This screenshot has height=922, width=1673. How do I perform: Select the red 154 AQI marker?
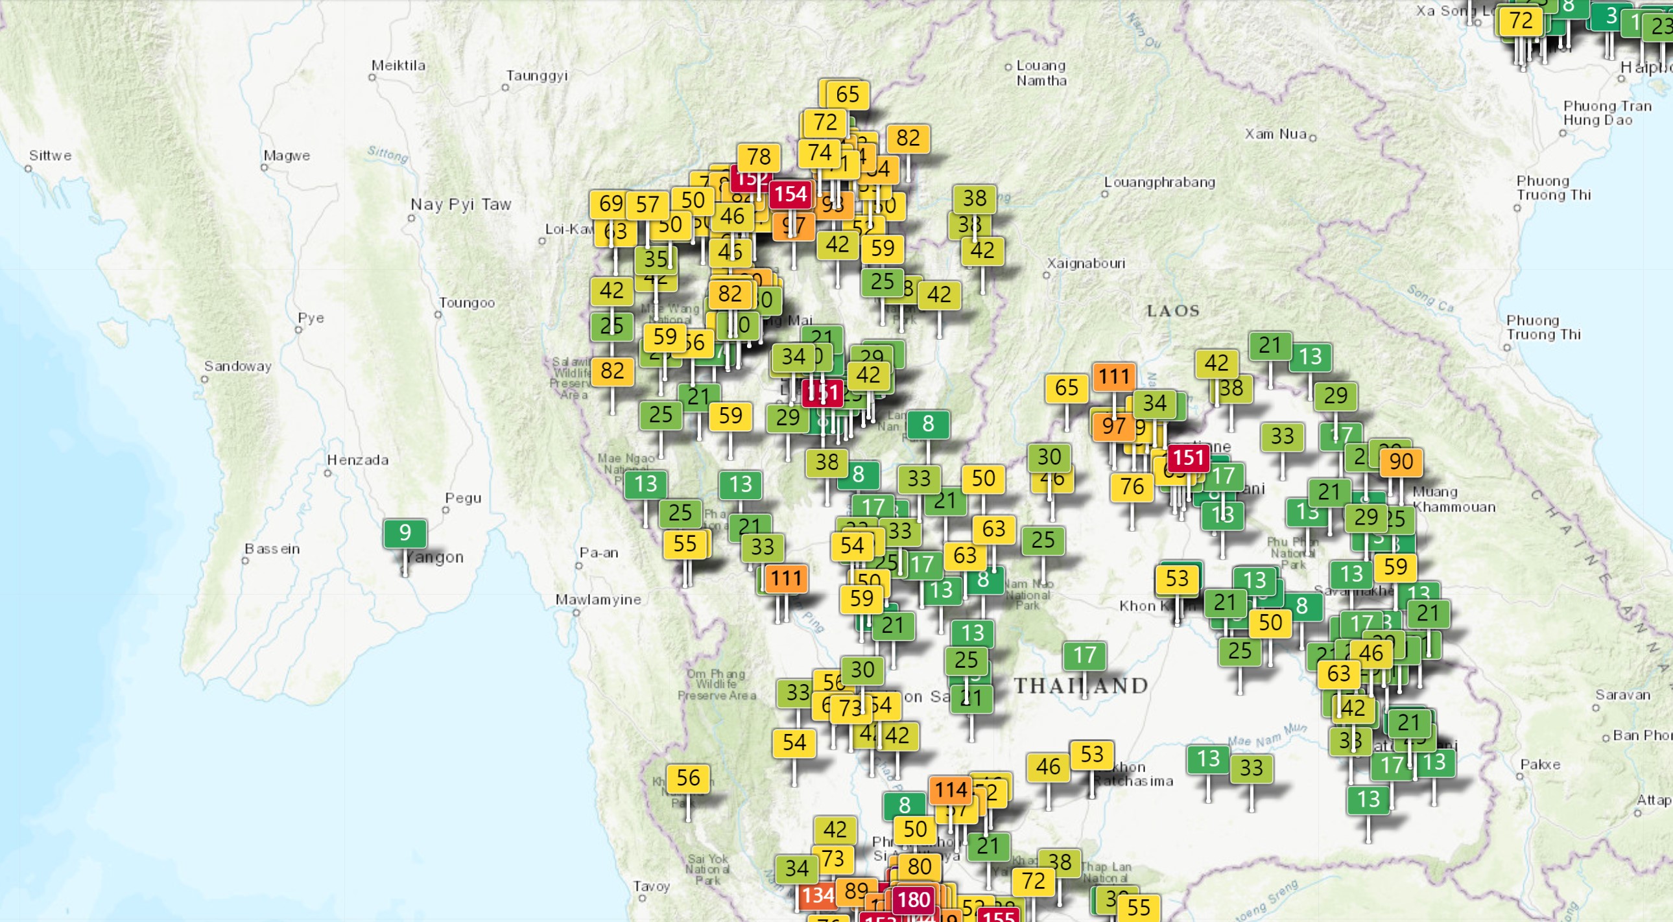pyautogui.click(x=790, y=194)
